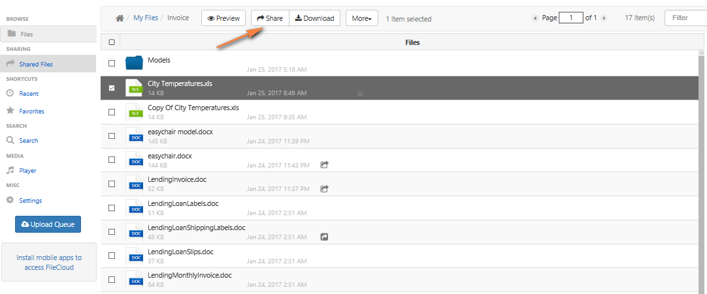Click the lock icon on City Temperatures.xls
707x294 pixels.
(x=360, y=93)
